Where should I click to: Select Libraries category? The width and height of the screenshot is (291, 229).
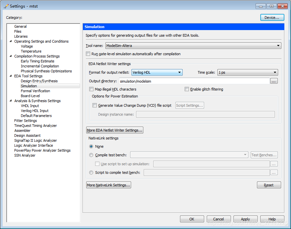[21, 36]
